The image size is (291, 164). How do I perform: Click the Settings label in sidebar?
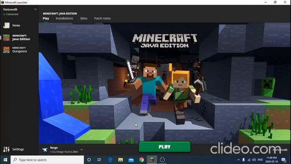pos(18,149)
